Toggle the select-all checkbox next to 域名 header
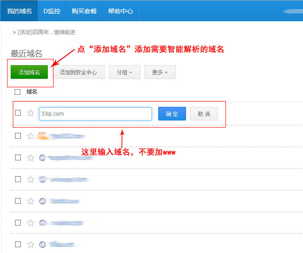The width and height of the screenshot is (303, 253). 18,92
